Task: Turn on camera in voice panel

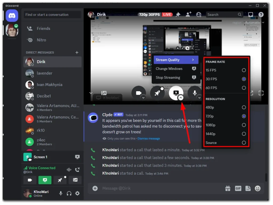Action: coord(30,180)
